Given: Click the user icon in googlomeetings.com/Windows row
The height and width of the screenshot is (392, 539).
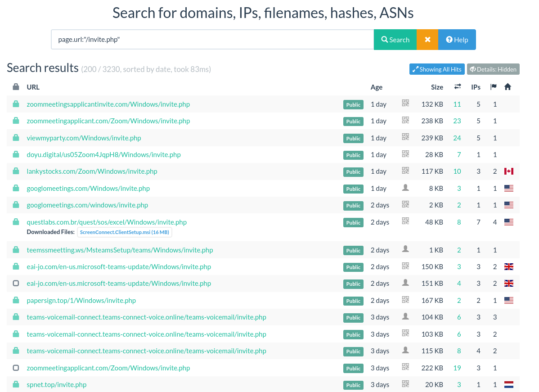Looking at the screenshot, I should (405, 188).
